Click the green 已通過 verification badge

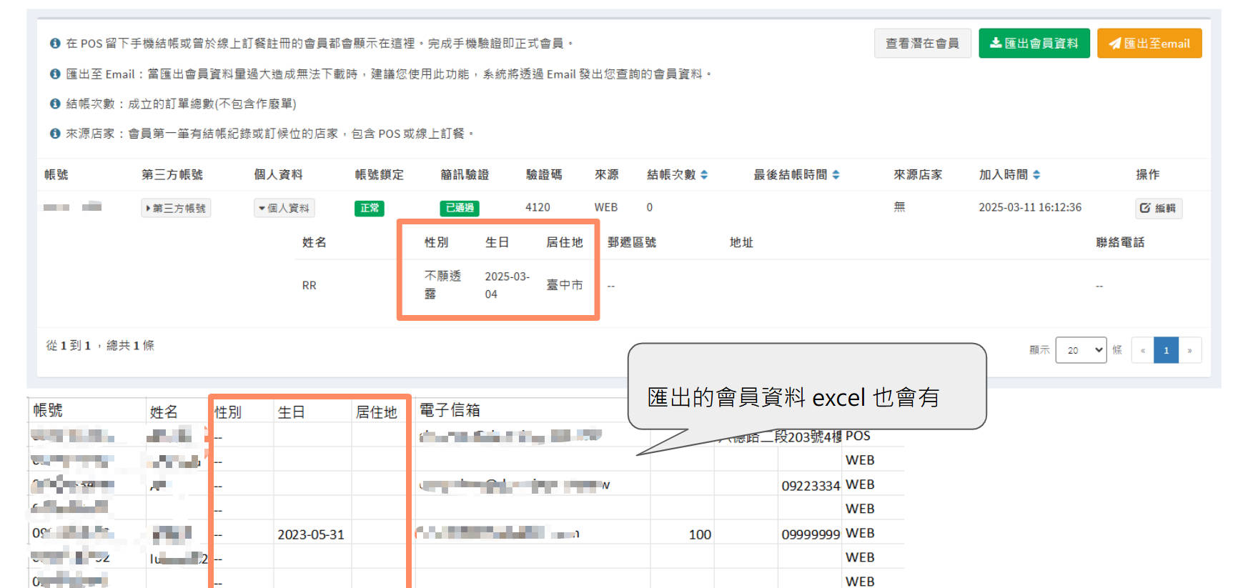[459, 208]
